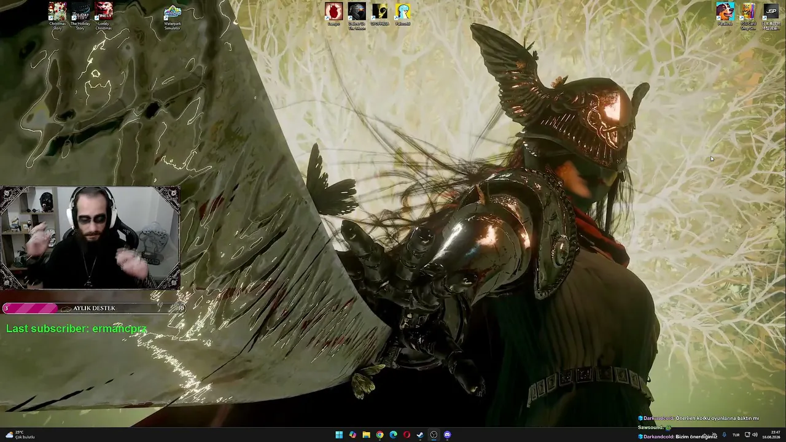Screen dimensions: 786x442
Task: Open the Windows Start menu
Action: point(339,435)
